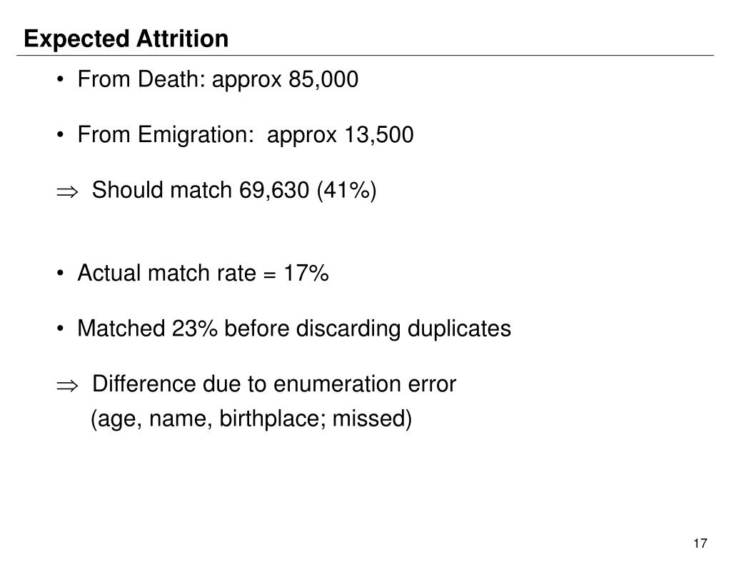Click the number '13,500' in second bullet
Viewport: 731px width, 565px height.
click(x=378, y=134)
